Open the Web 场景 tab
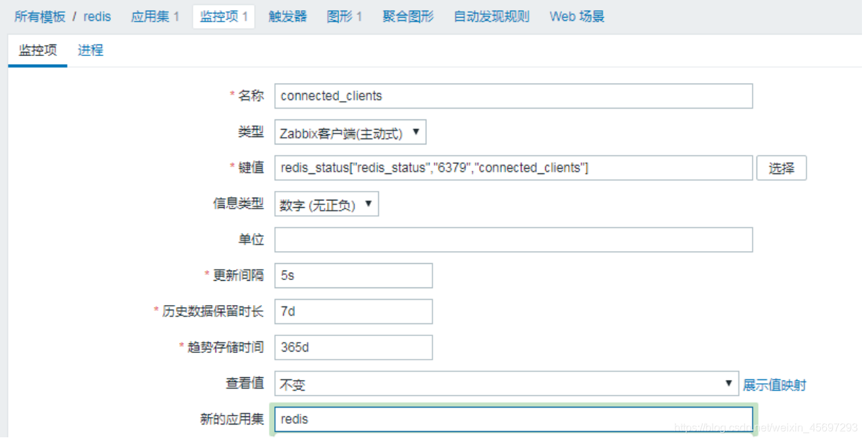Image resolution: width=864 pixels, height=440 pixels. 577,16
